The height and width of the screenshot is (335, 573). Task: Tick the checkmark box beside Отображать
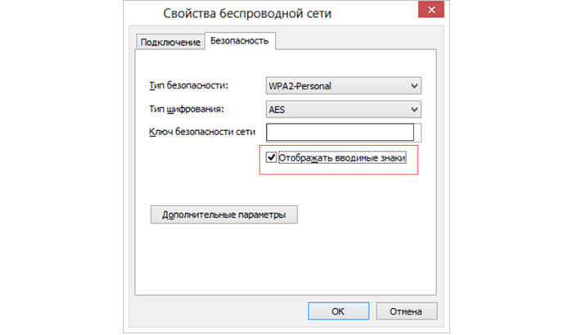pos(273,158)
